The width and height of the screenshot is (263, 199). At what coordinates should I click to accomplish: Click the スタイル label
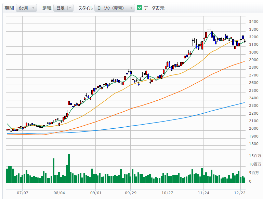pos(85,8)
